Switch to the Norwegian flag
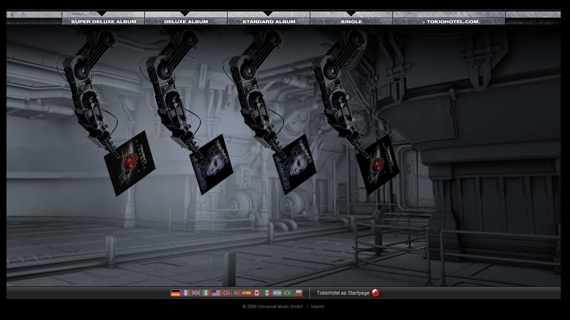Viewport: 570px width, 320px height. pyautogui.click(x=226, y=293)
